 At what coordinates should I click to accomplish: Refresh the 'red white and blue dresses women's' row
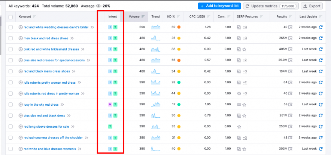pyautogui.click(x=321, y=149)
